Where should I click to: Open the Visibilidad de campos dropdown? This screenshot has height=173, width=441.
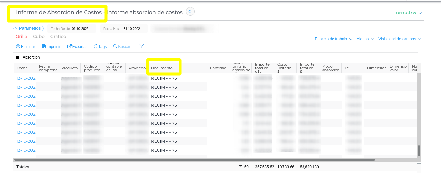(x=400, y=39)
